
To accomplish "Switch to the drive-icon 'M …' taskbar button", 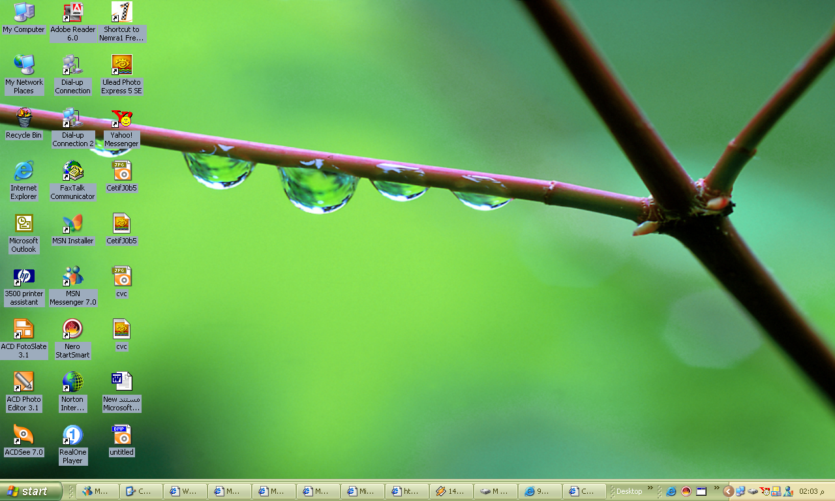I will pyautogui.click(x=496, y=491).
